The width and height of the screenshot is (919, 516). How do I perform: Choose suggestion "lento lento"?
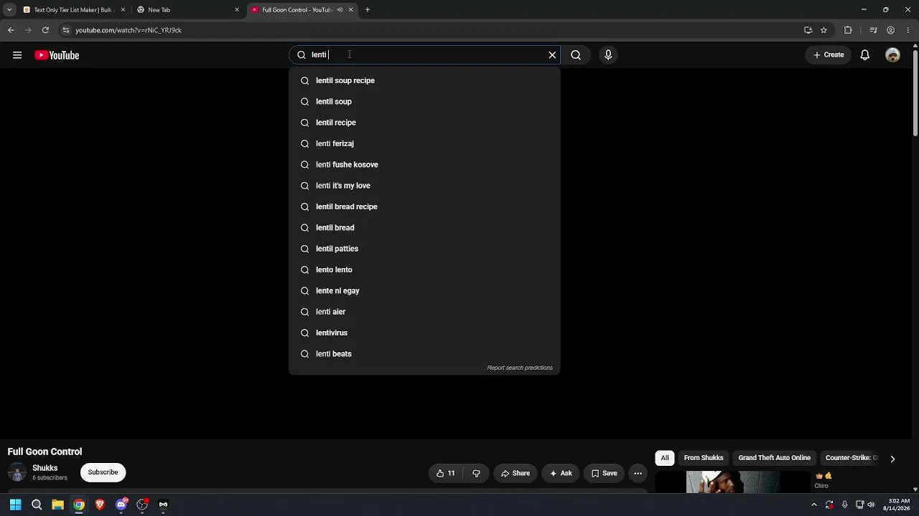pyautogui.click(x=424, y=269)
